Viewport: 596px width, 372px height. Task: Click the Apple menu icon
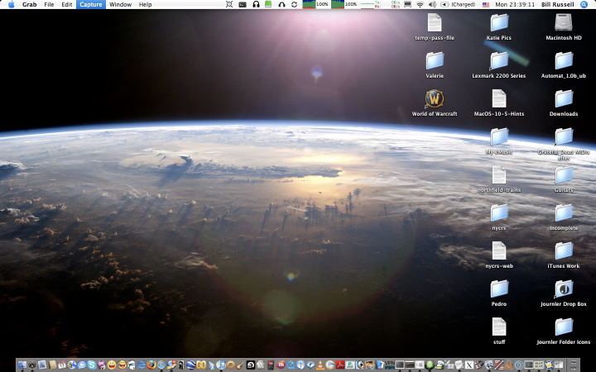(x=11, y=5)
